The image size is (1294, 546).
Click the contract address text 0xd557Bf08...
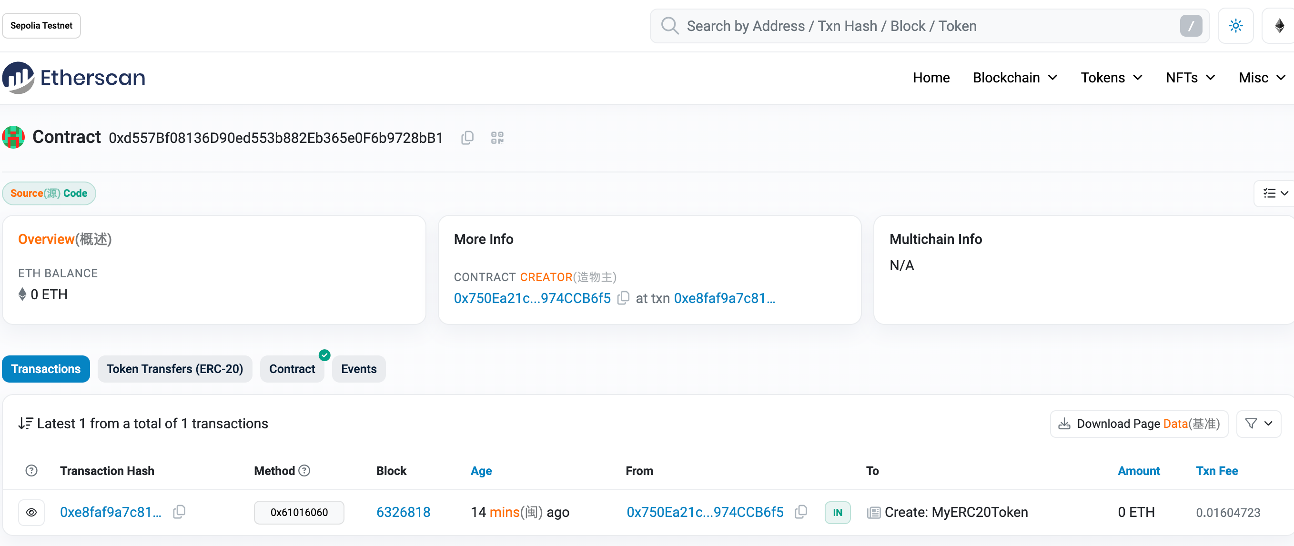click(x=276, y=138)
